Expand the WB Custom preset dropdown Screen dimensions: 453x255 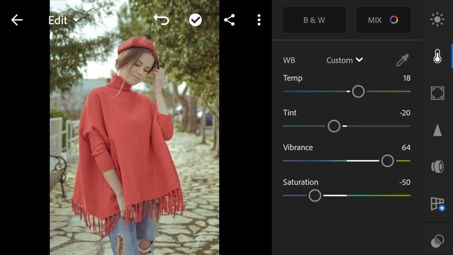tap(344, 60)
